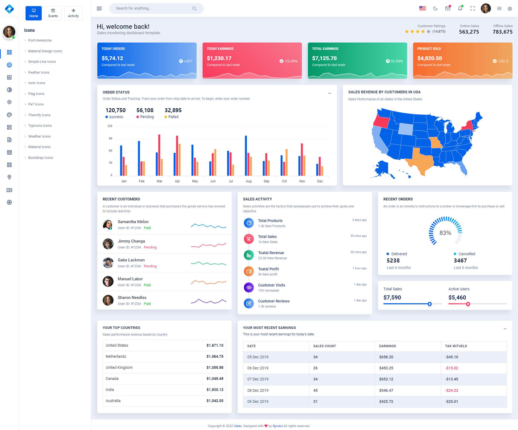Toggle dark mode moon icon
The image size is (518, 430).
(435, 9)
